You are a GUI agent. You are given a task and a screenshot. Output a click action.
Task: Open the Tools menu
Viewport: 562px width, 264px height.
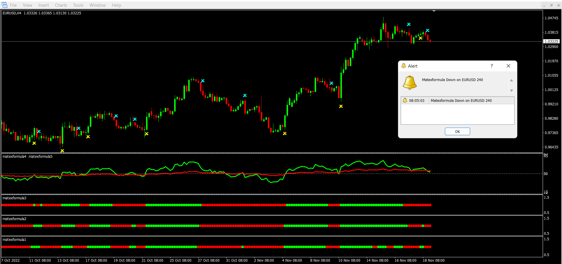pos(78,5)
